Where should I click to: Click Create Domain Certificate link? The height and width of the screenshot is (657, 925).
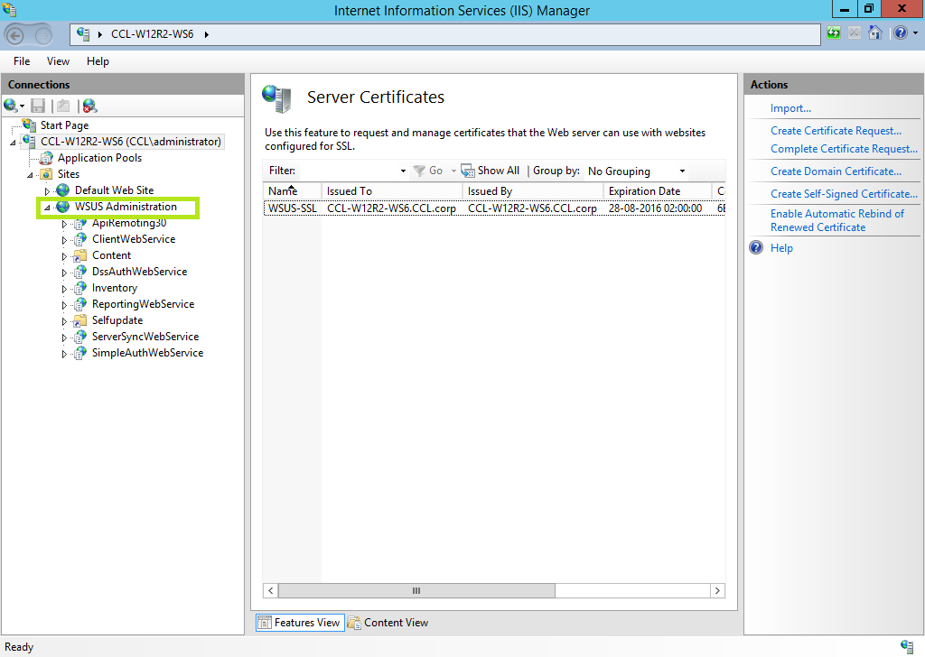point(836,171)
